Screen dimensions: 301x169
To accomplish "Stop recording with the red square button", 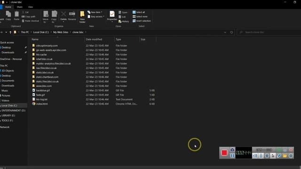I will tap(224, 153).
